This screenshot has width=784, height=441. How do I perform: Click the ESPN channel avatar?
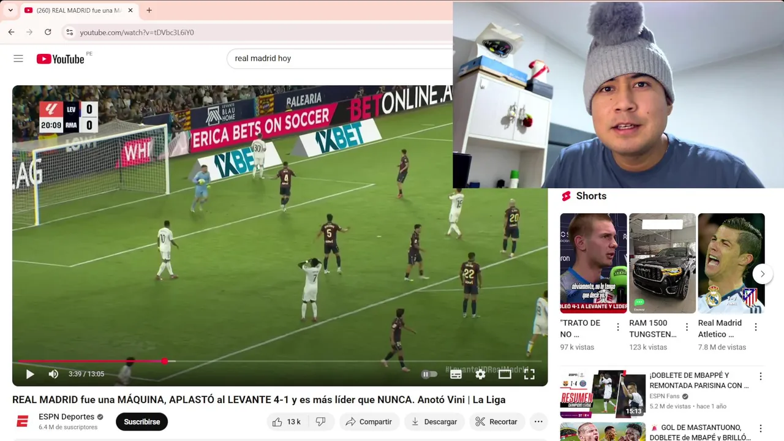23,421
